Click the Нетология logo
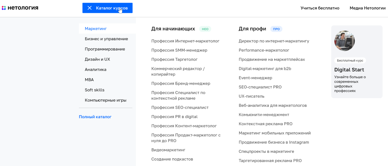388x166 pixels. [20, 8]
